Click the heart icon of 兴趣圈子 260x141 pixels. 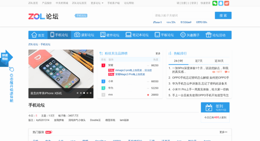[183, 35]
